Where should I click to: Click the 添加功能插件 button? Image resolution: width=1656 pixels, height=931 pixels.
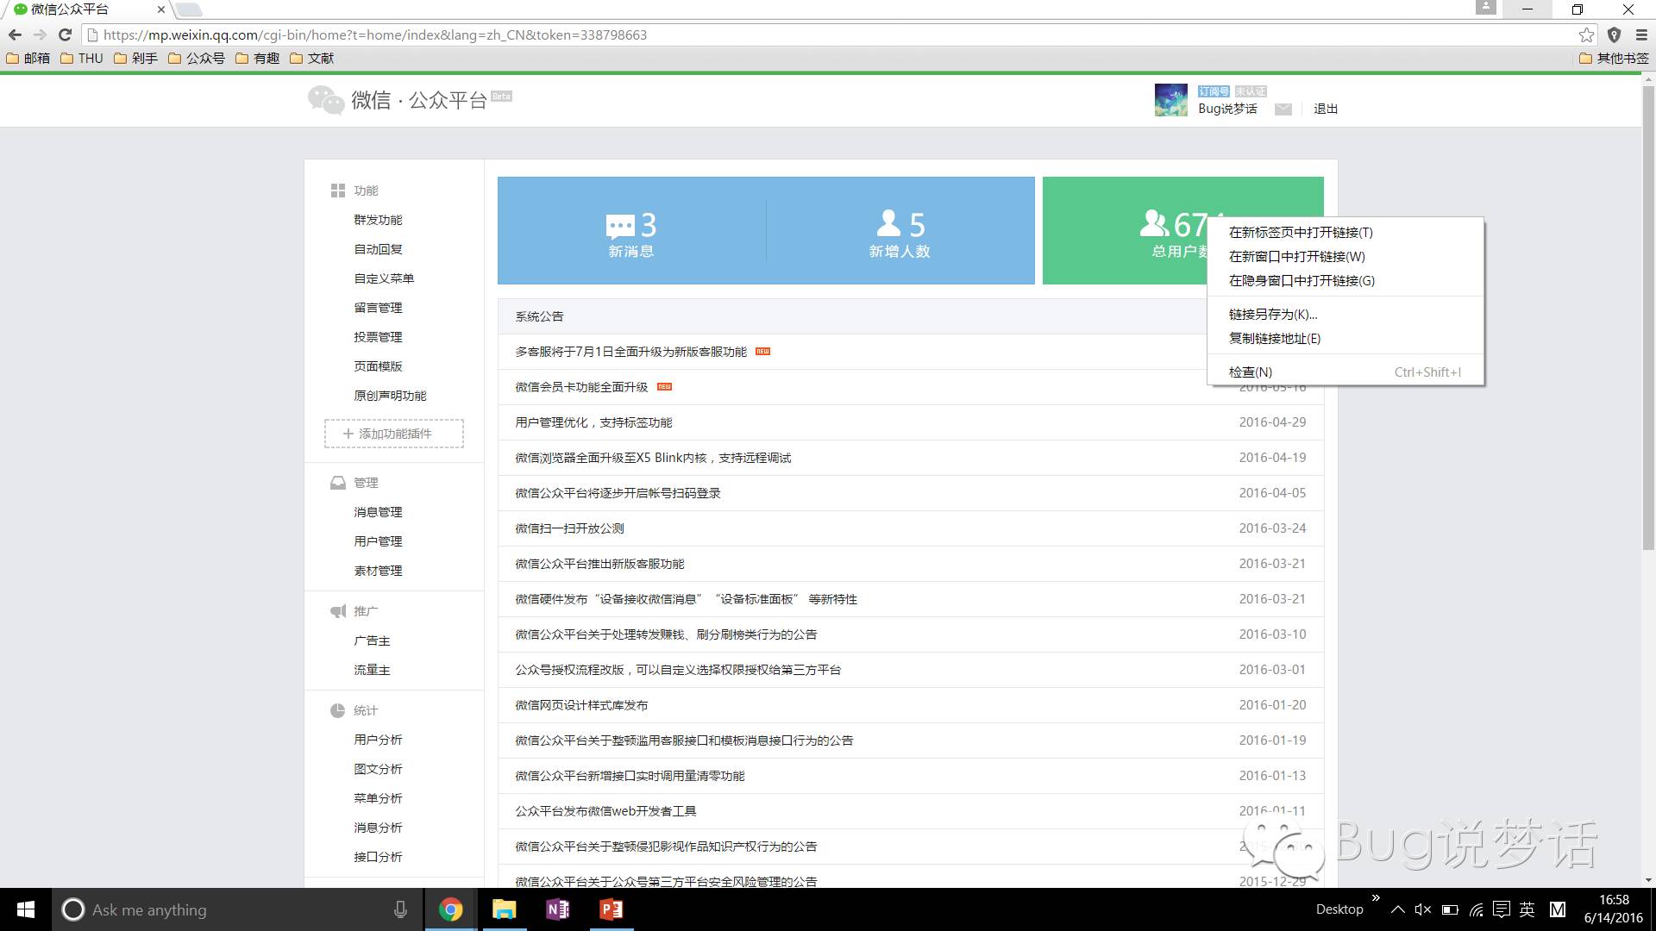coord(393,434)
